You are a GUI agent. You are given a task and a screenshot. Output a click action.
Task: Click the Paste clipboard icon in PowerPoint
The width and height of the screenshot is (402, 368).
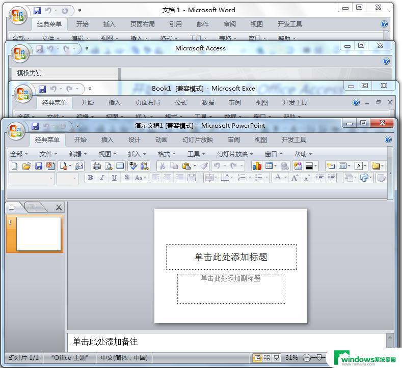(x=186, y=166)
